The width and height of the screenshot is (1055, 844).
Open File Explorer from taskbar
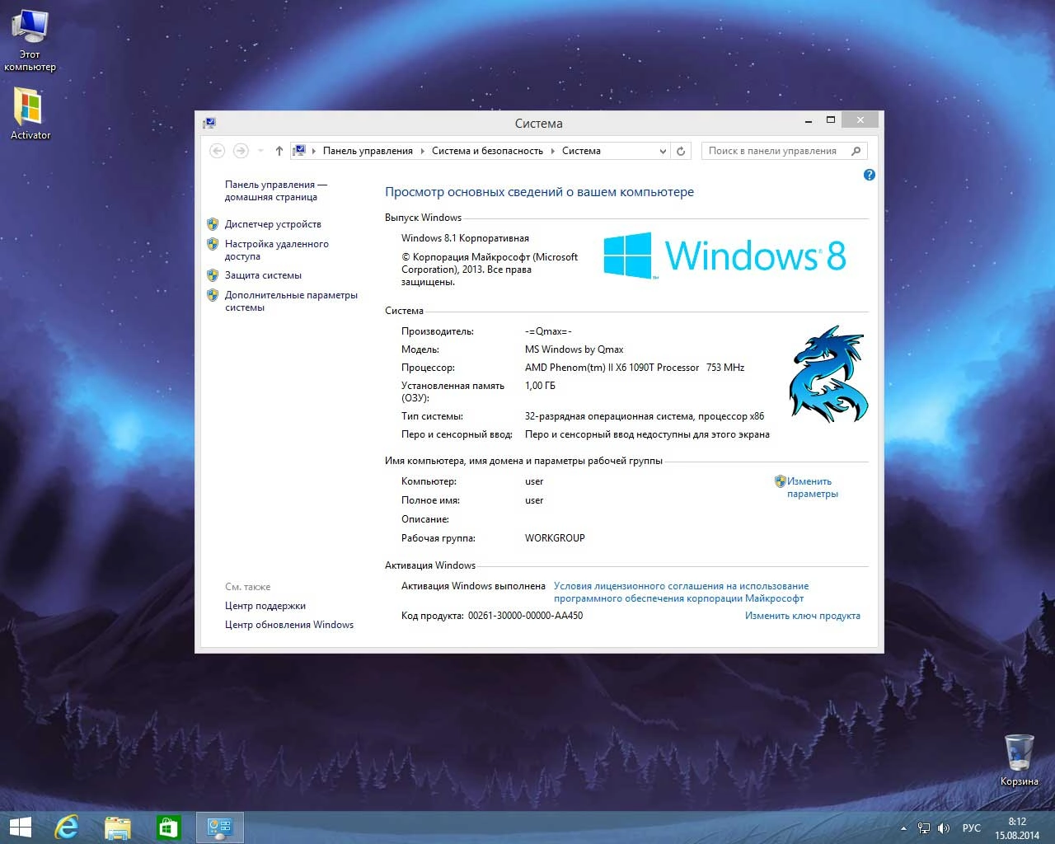[118, 828]
